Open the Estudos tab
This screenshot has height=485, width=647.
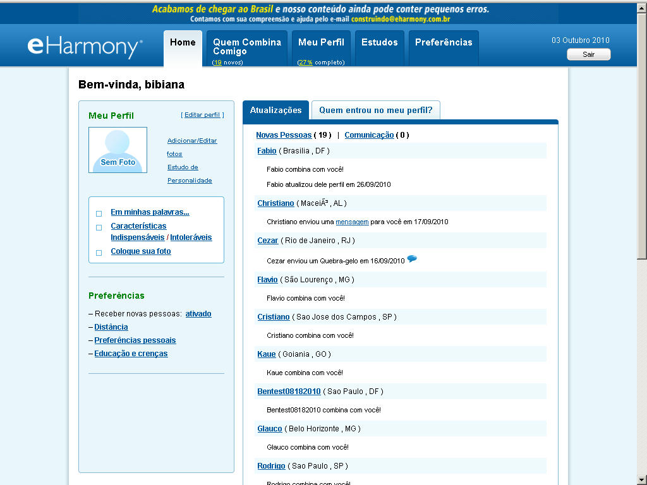(380, 48)
